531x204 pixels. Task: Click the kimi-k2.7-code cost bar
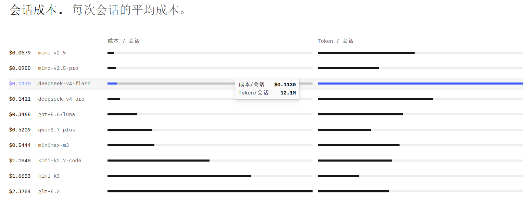[159, 161]
